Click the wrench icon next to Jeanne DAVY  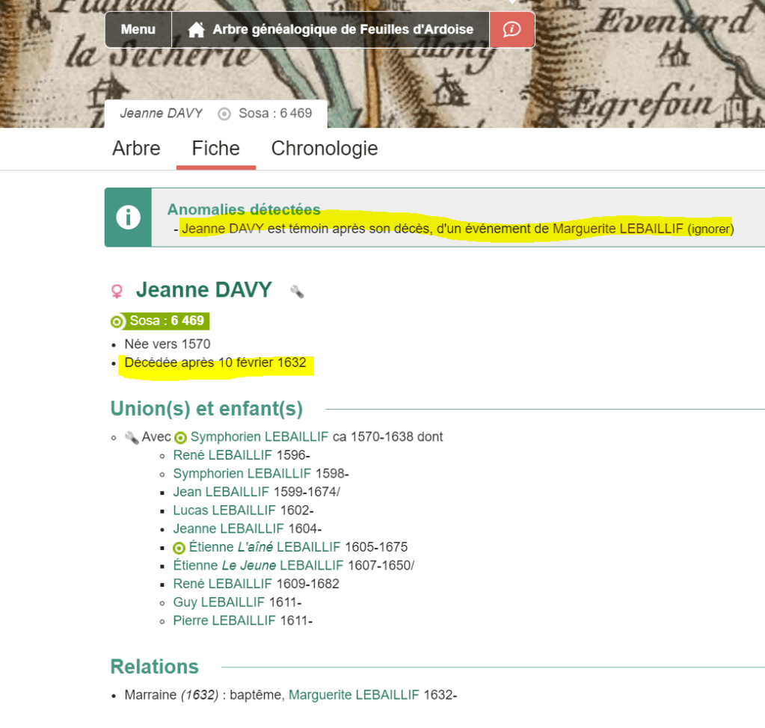[x=297, y=291]
